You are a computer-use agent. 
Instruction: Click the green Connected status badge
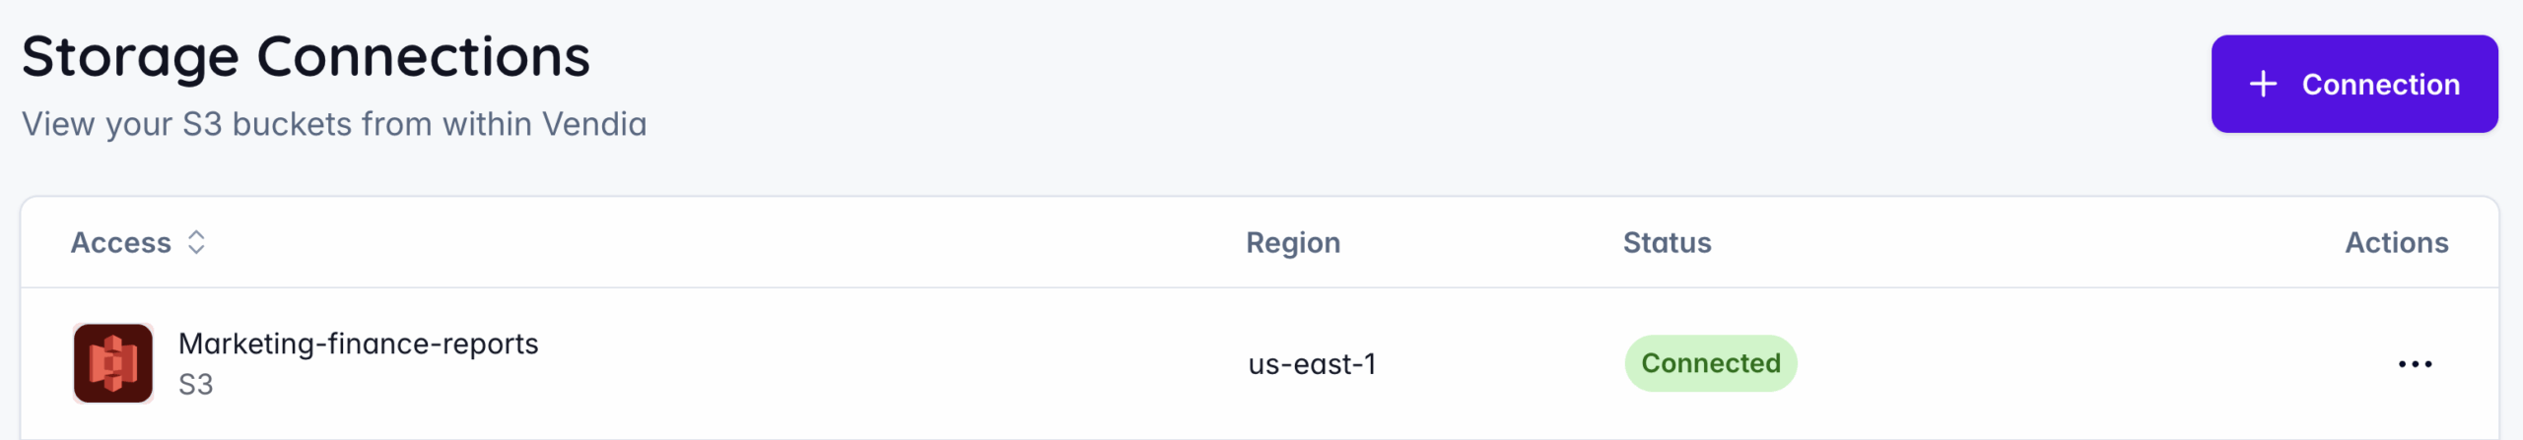[x=1710, y=363]
